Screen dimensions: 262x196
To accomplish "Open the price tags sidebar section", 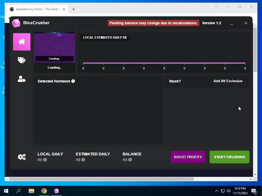I will pyautogui.click(x=22, y=60).
